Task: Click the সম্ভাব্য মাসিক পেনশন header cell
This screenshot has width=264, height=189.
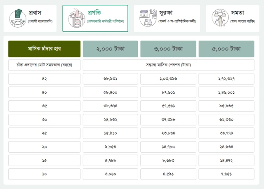Action: pos(168,65)
